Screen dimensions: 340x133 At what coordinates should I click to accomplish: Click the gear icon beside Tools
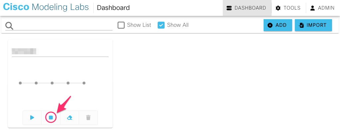(x=278, y=8)
